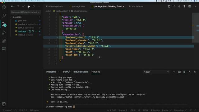Open the Search view in activity bar

click(4, 16)
